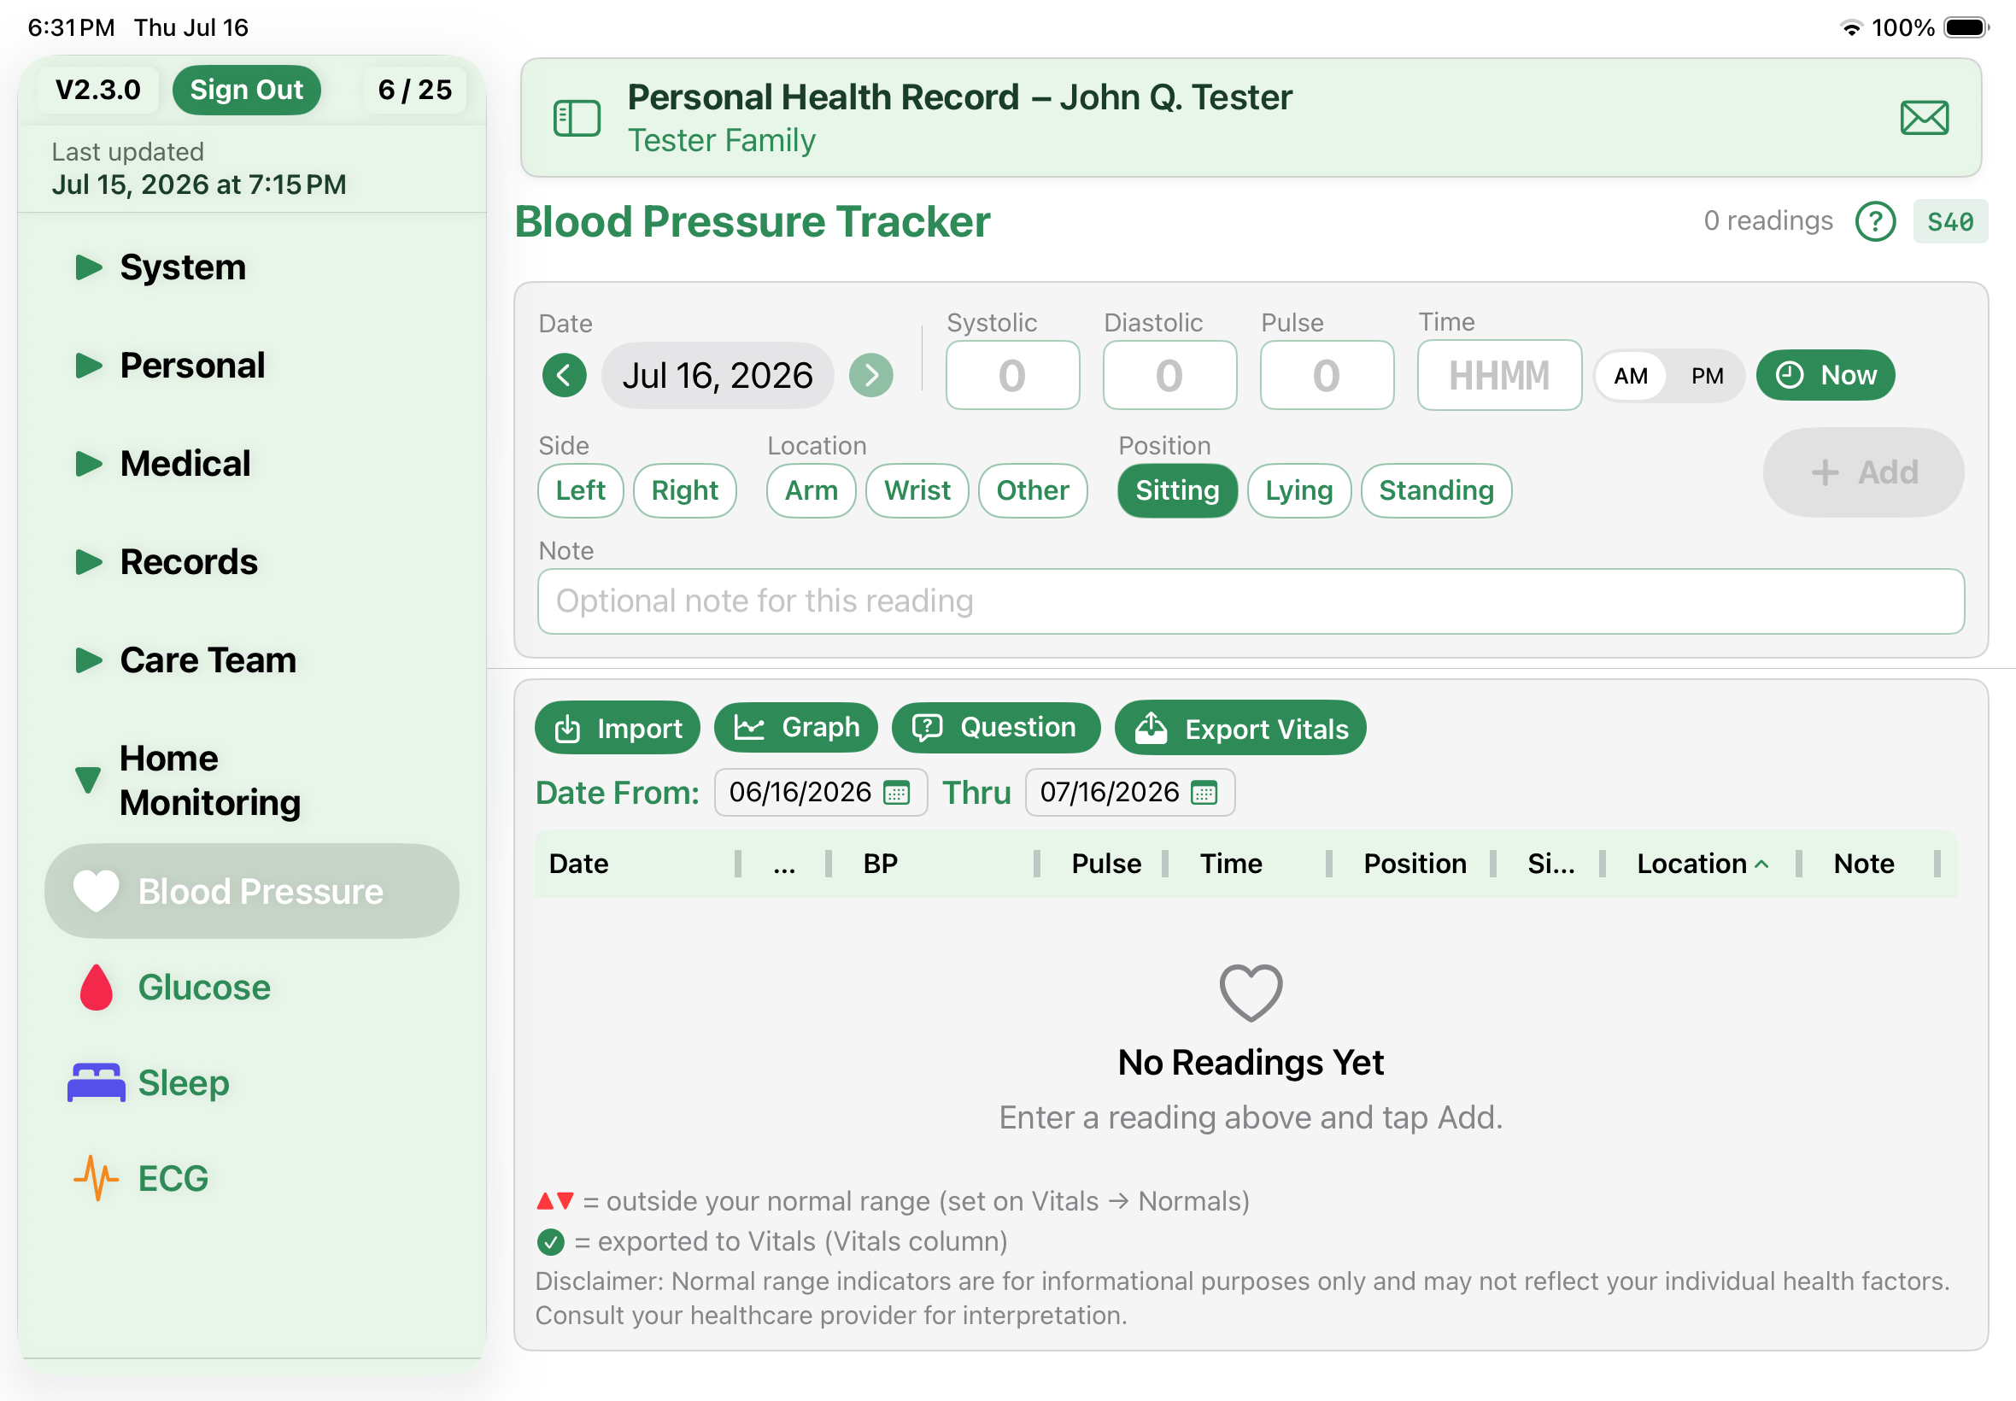Open calendar picker for Thru date field
The image size is (2016, 1401).
1204,793
